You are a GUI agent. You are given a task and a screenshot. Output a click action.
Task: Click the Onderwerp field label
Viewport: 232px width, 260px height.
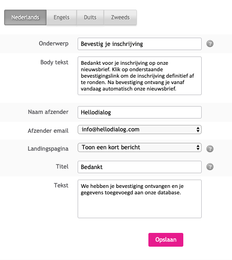tap(54, 44)
